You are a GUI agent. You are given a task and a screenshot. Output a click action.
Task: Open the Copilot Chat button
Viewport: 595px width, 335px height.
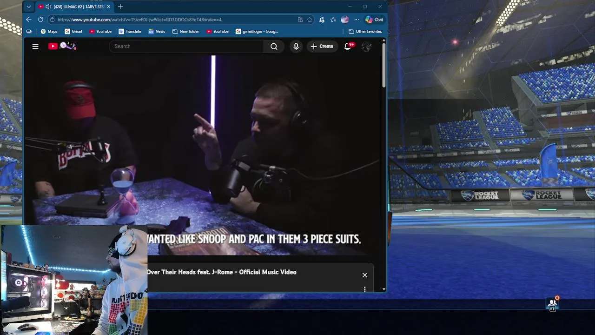pos(374,20)
